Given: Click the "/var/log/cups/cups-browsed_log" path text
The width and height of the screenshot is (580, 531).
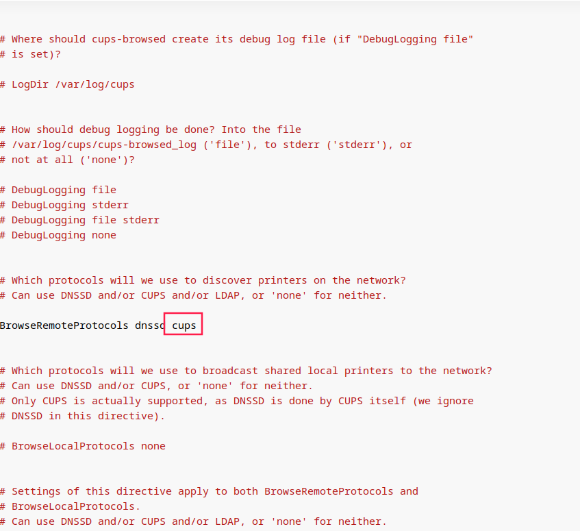Looking at the screenshot, I should [x=104, y=145].
